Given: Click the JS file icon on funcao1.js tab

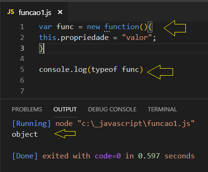Looking at the screenshot, I should coord(11,12).
